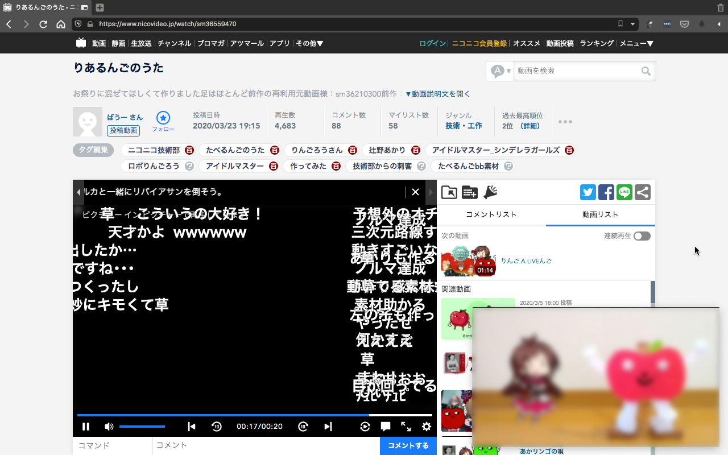Click the niconico TV logo icon

tap(81, 43)
